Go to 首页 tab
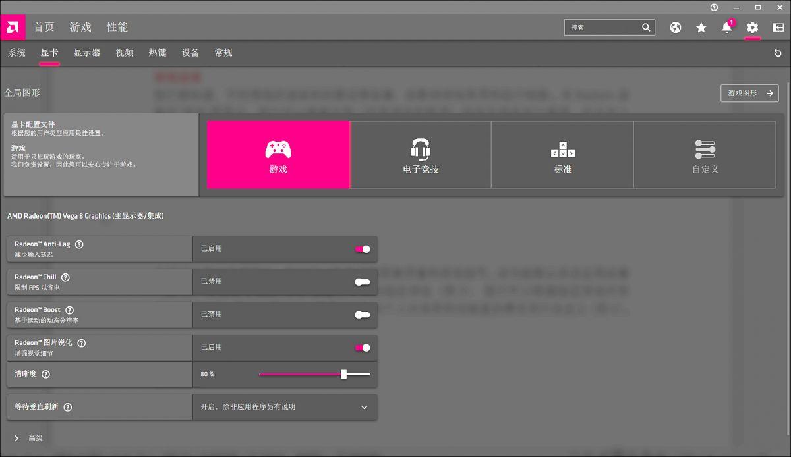 pos(44,28)
